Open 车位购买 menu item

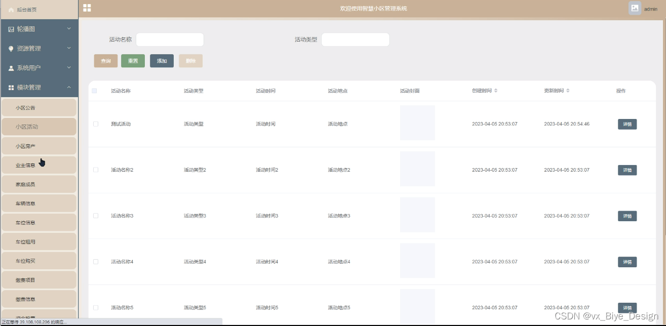[39, 261]
